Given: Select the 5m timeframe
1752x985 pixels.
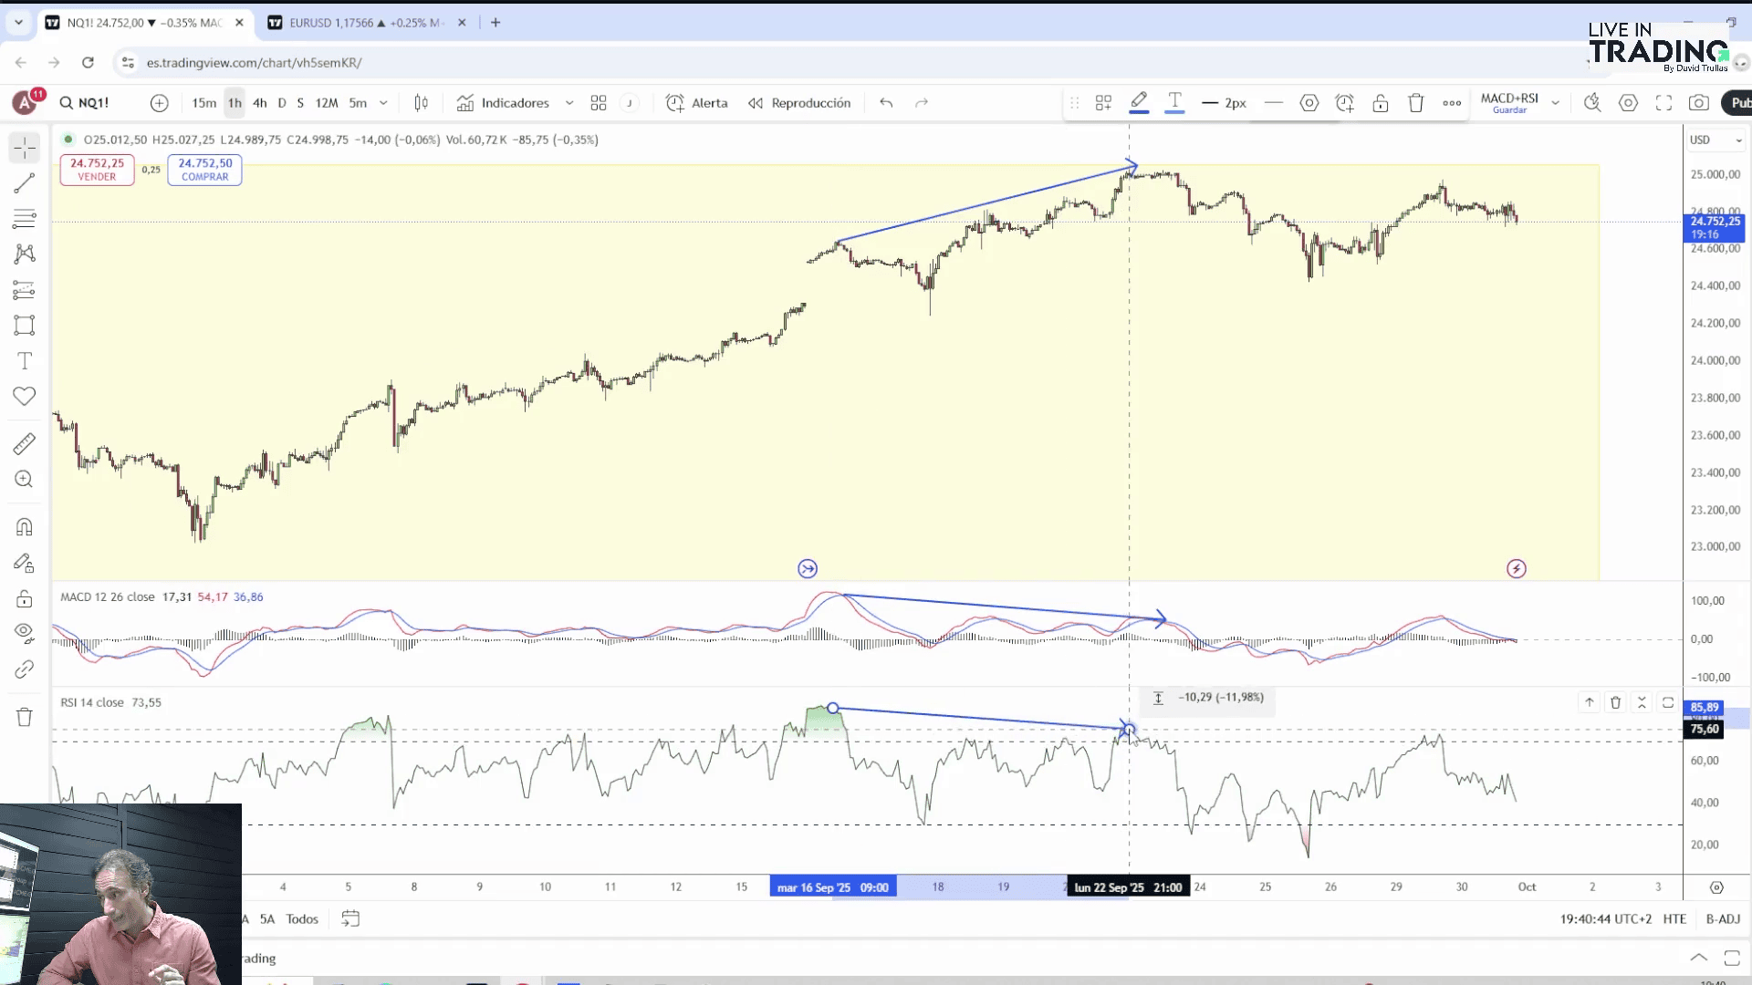Looking at the screenshot, I should pyautogui.click(x=358, y=103).
